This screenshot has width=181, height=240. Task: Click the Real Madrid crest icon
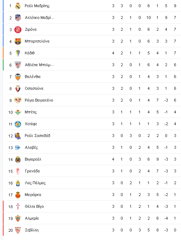pos(18,6)
